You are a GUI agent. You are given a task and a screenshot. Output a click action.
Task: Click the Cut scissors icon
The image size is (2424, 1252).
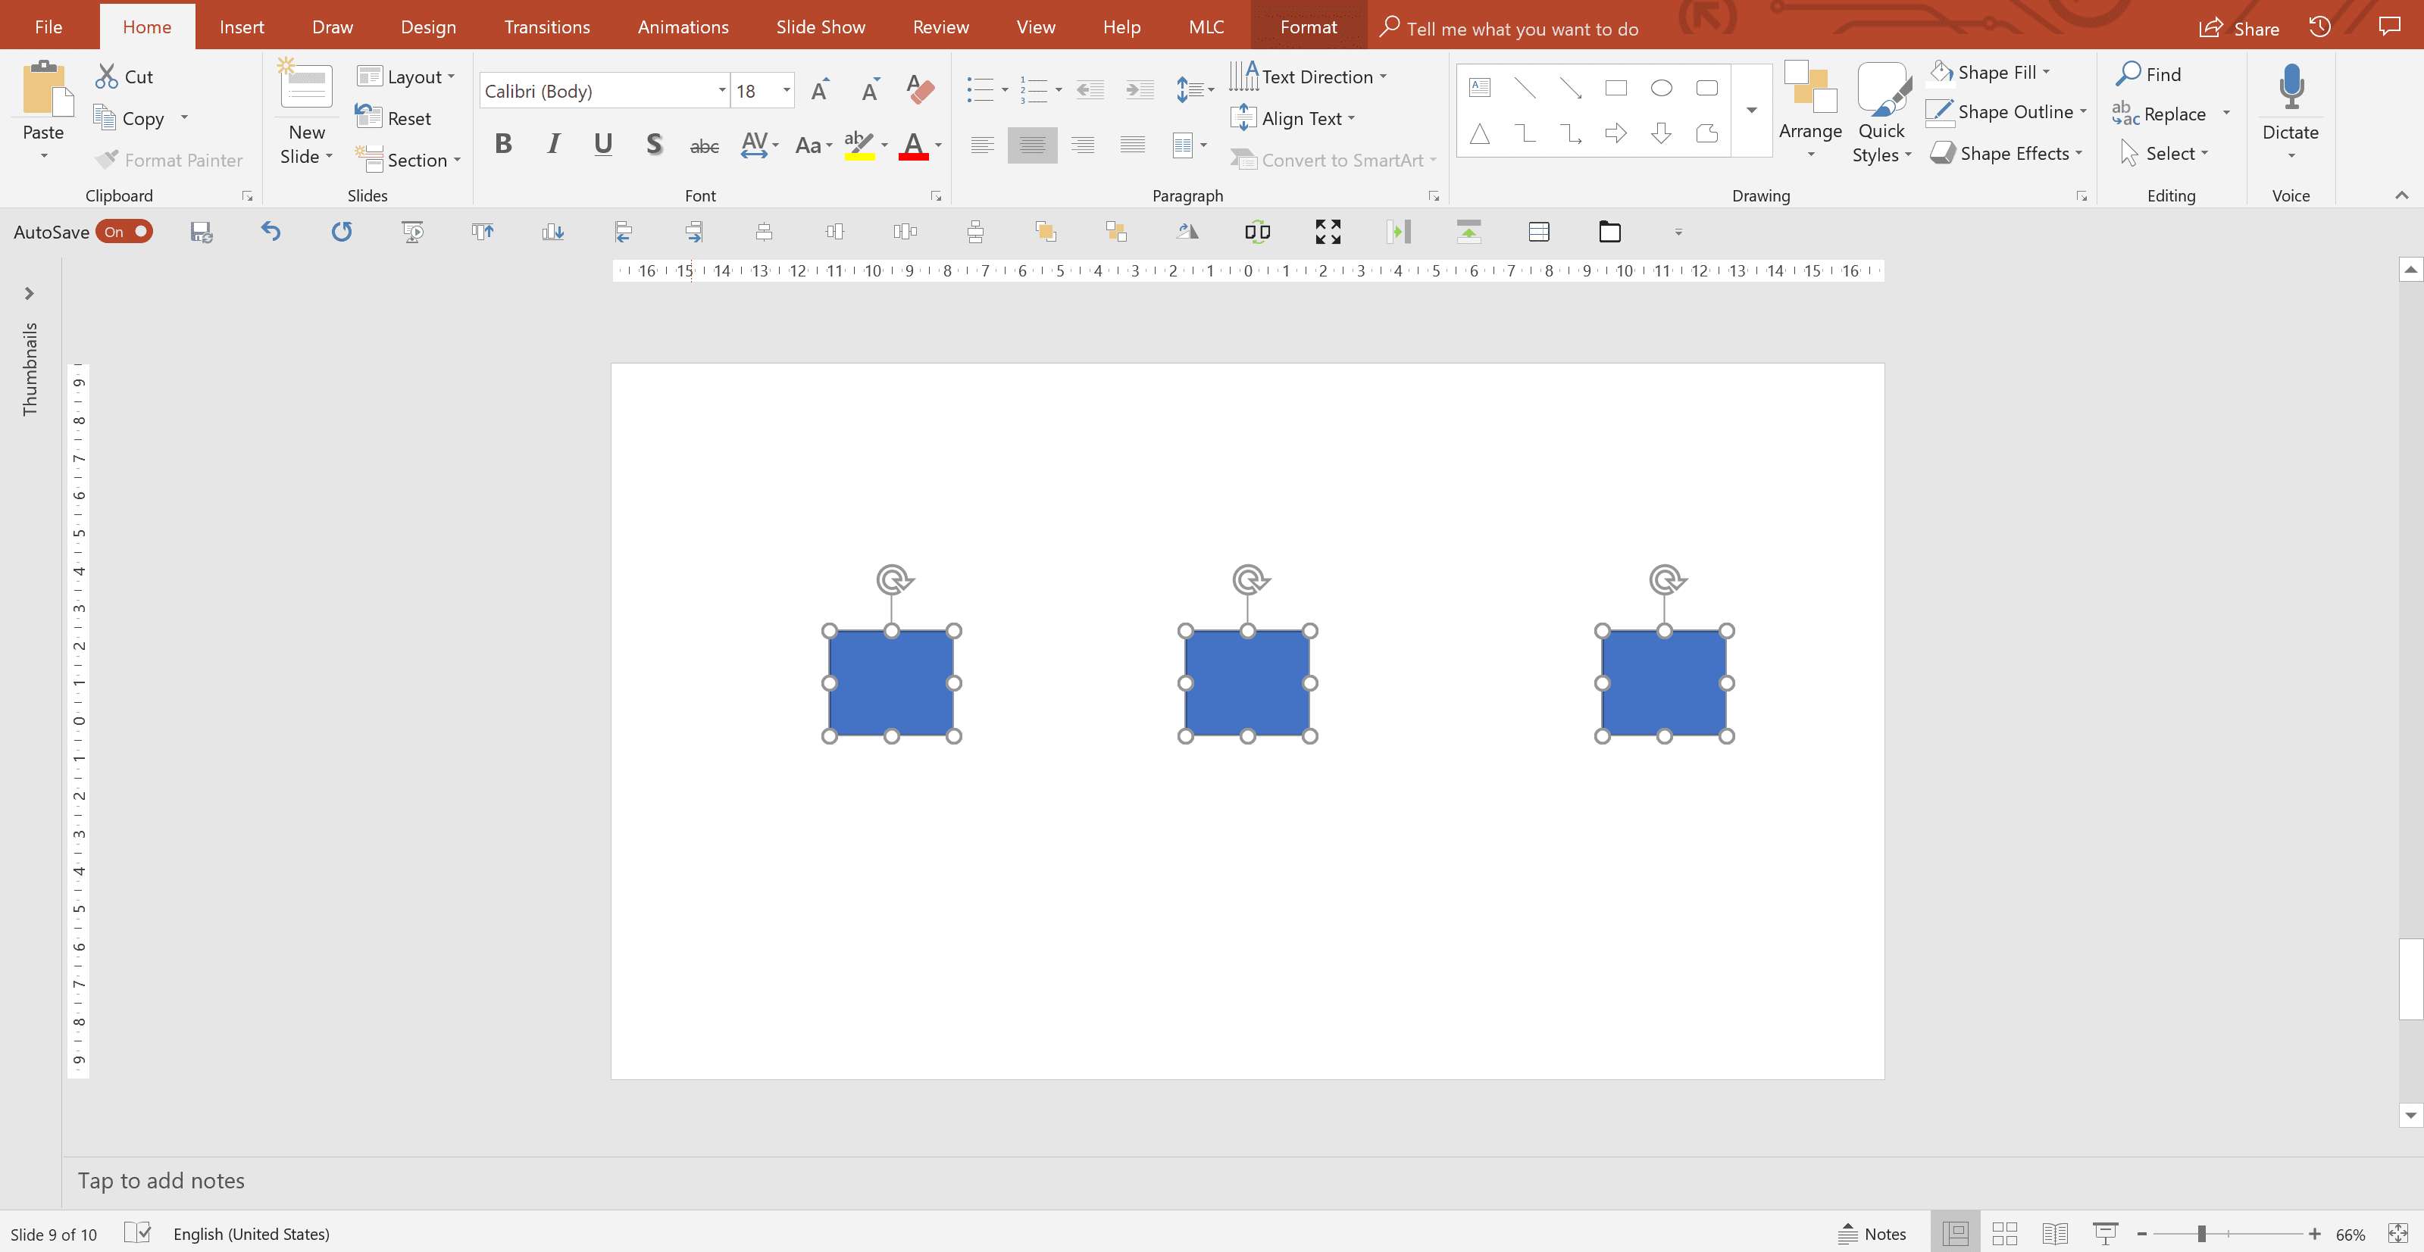click(x=106, y=76)
